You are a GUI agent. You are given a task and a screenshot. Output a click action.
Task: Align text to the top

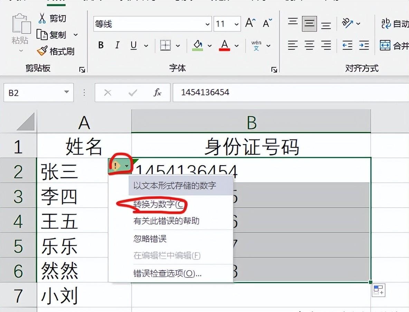[x=293, y=21]
